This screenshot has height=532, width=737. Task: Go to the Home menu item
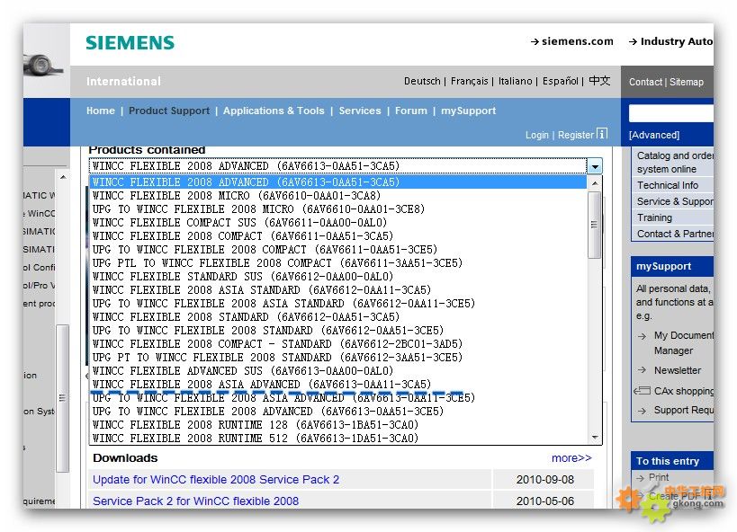(101, 111)
